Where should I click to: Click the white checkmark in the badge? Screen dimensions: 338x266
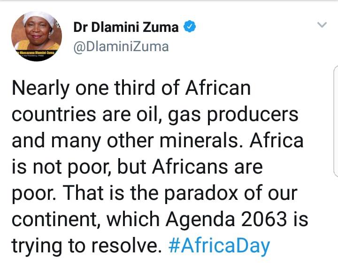(x=190, y=27)
